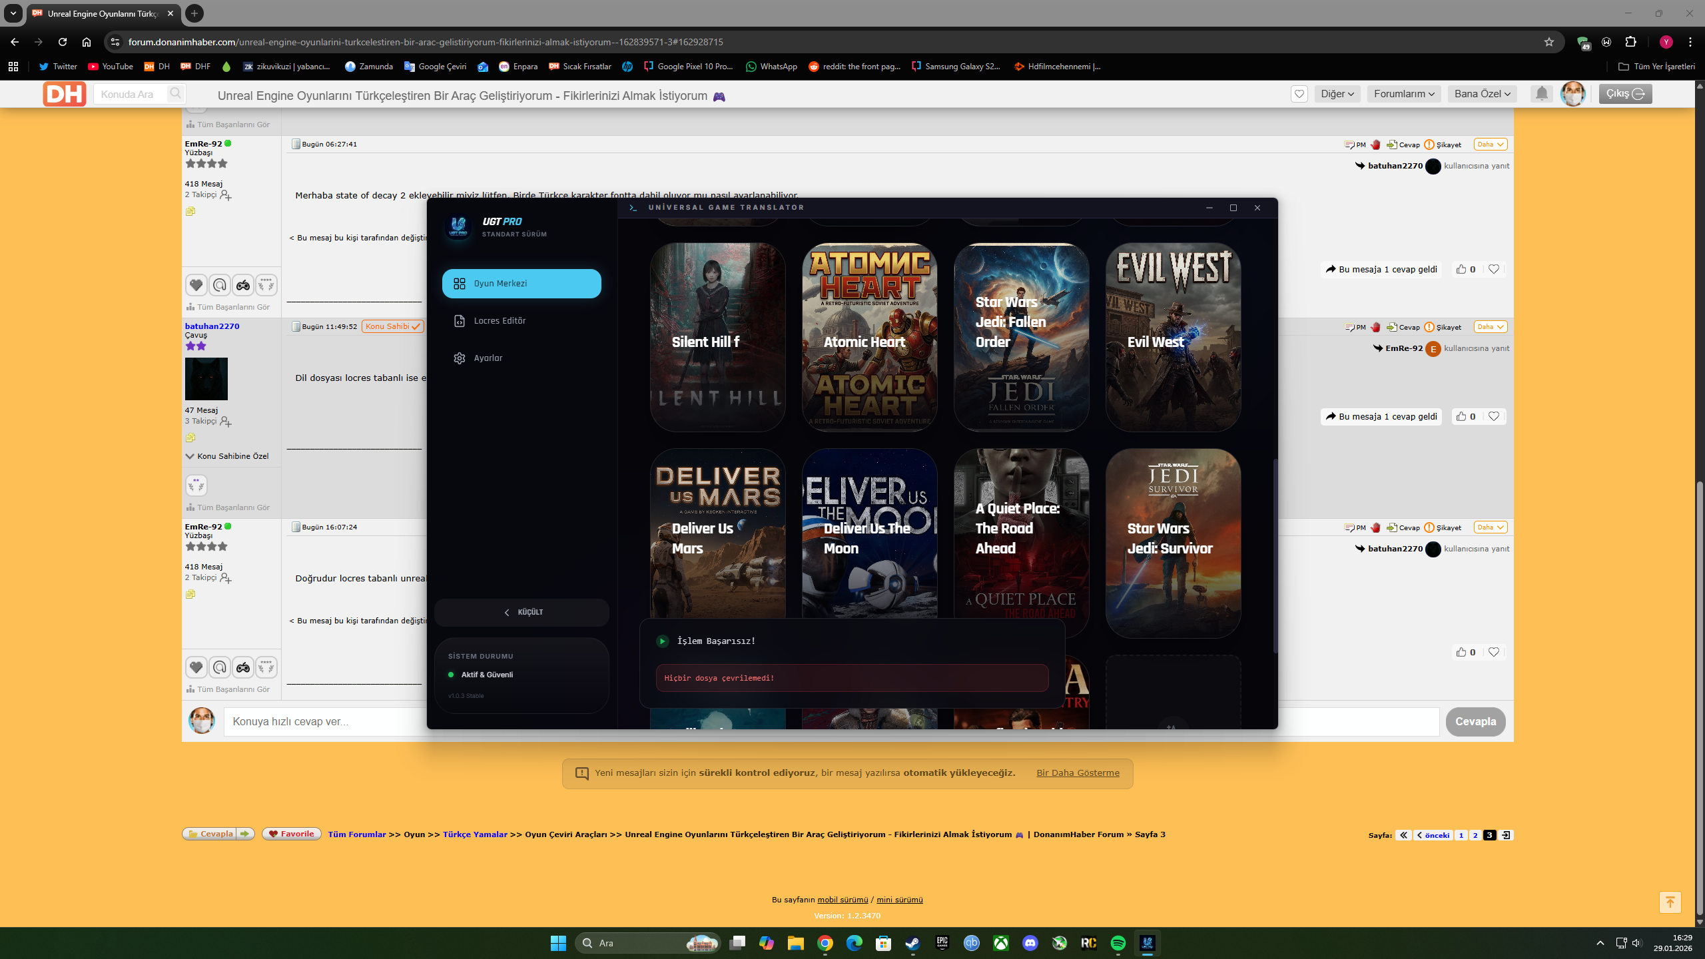Screen dimensions: 1705x959
Task: Toggle like on the 06:27:41 message
Action: point(1461,269)
